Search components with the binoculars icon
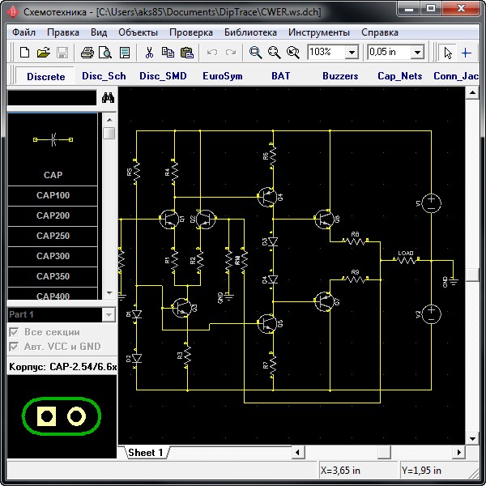This screenshot has height=486, width=486. tap(108, 98)
